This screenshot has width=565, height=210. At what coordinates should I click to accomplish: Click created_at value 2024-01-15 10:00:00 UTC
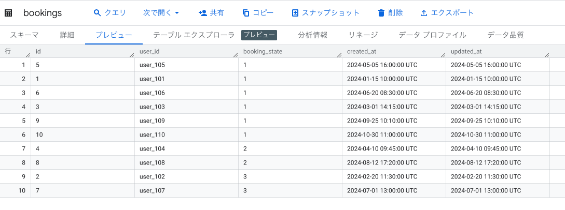coord(382,79)
